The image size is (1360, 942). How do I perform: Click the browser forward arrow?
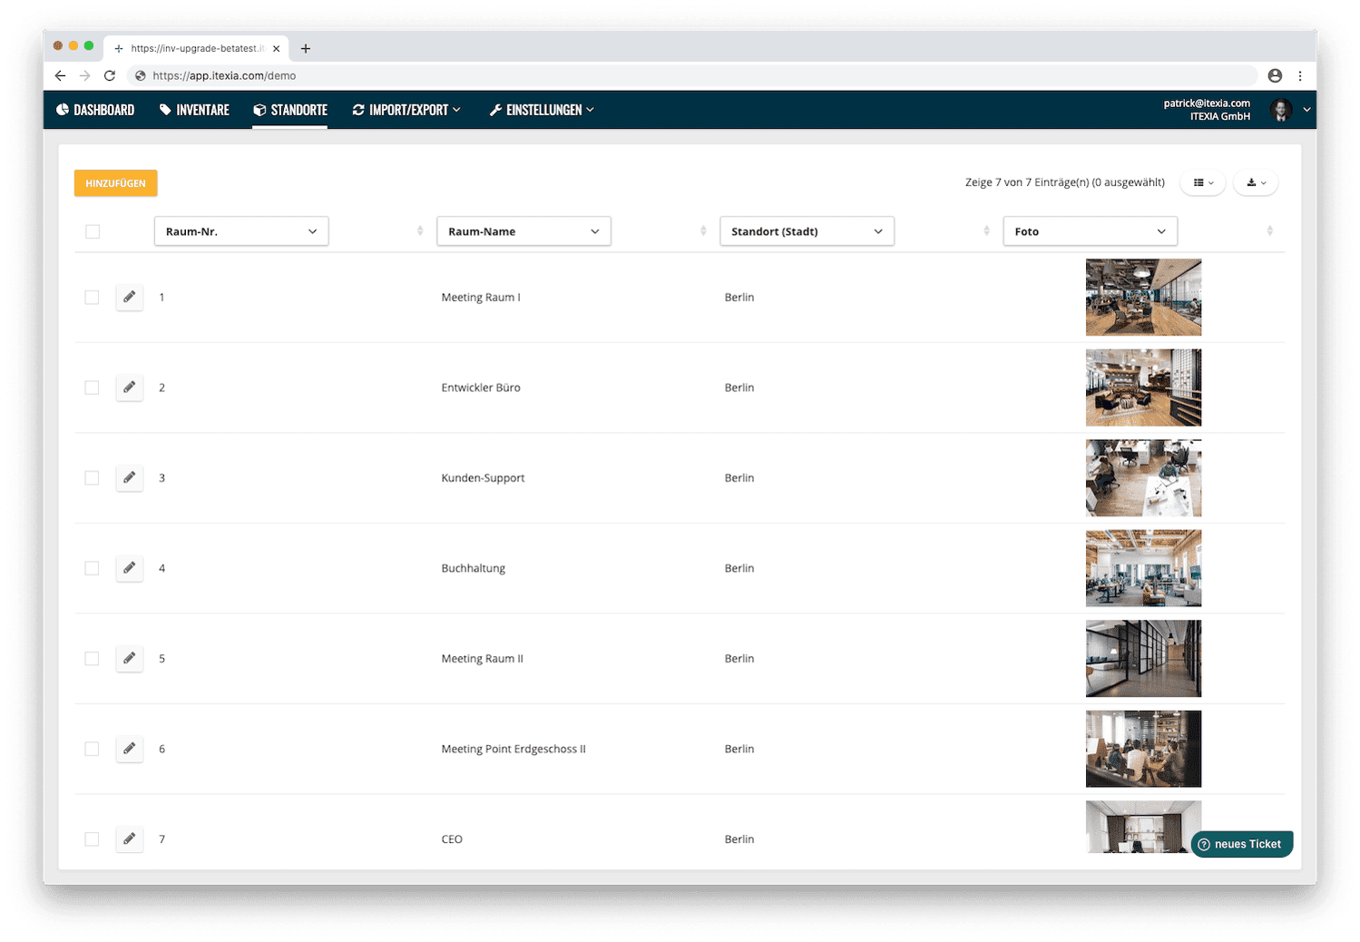(x=85, y=76)
